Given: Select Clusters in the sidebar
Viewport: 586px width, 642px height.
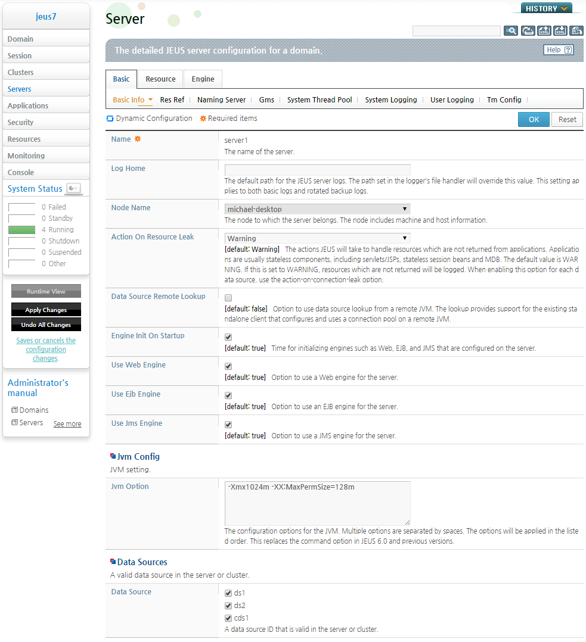Looking at the screenshot, I should [x=46, y=72].
